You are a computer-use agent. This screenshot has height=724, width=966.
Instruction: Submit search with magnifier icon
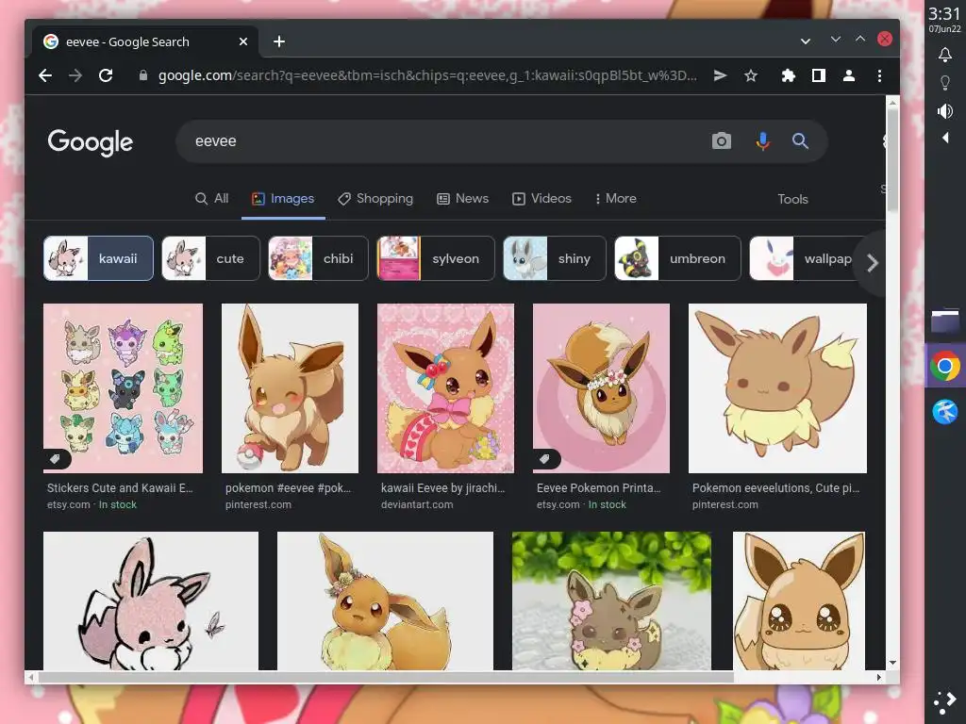pos(800,141)
